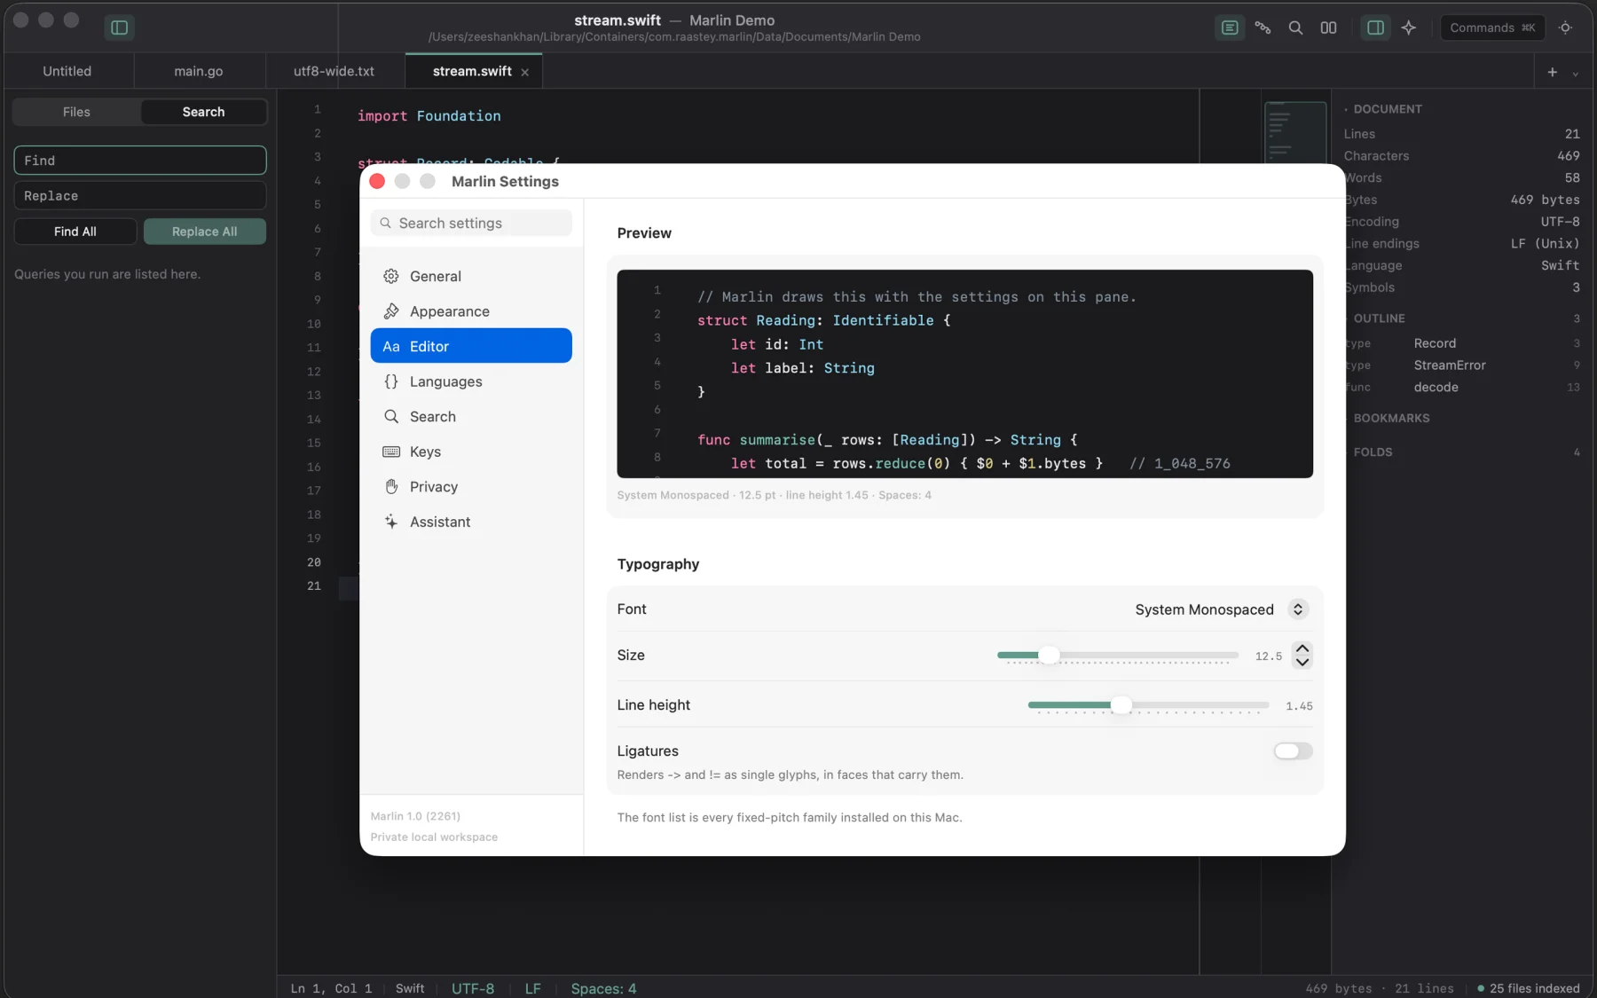Screen dimensions: 1597x998
Task: Collapse the OUTLINE section header
Action: click(x=1379, y=318)
